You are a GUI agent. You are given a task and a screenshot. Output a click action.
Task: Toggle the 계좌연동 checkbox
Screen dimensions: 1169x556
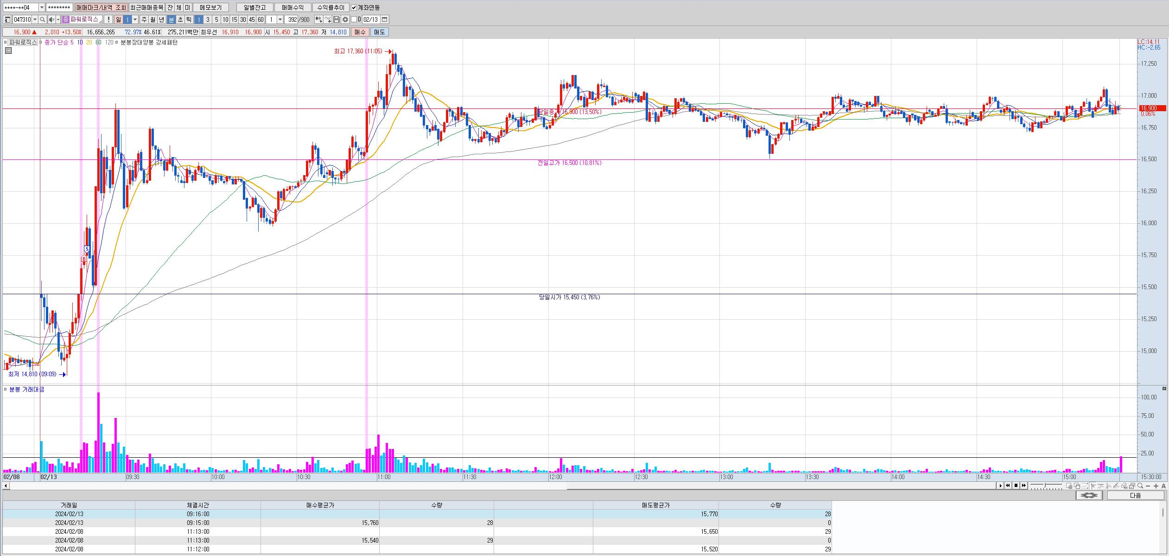tap(354, 7)
